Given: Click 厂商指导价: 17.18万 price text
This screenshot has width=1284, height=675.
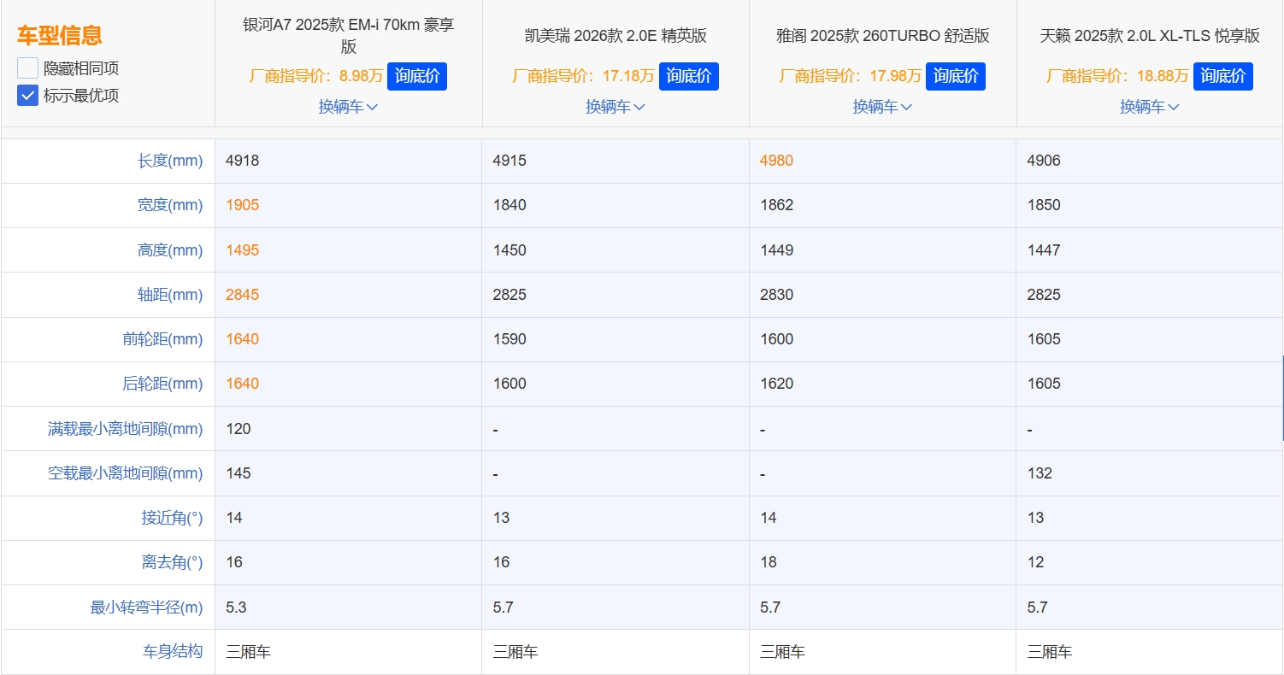Looking at the screenshot, I should [x=584, y=76].
